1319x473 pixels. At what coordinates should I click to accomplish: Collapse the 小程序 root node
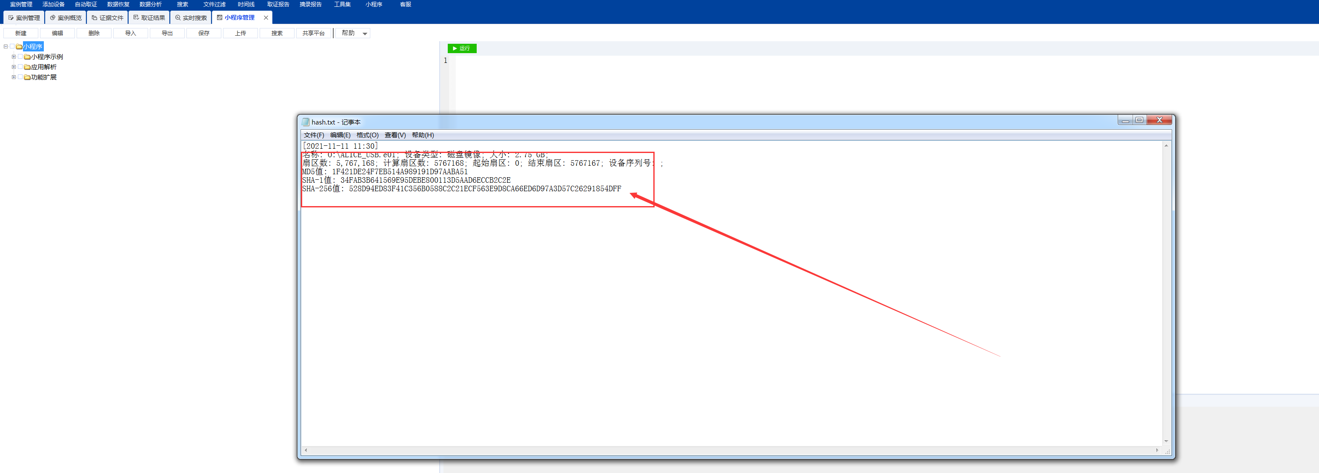pyautogui.click(x=6, y=46)
